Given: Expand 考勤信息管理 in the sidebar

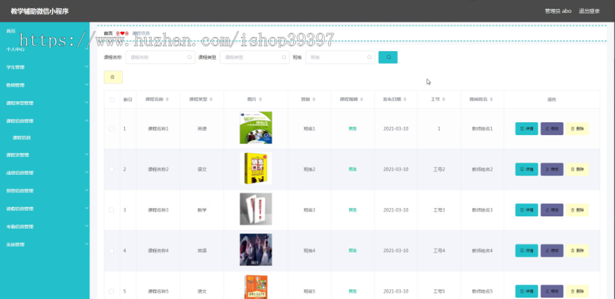Looking at the screenshot, I should coord(44,227).
